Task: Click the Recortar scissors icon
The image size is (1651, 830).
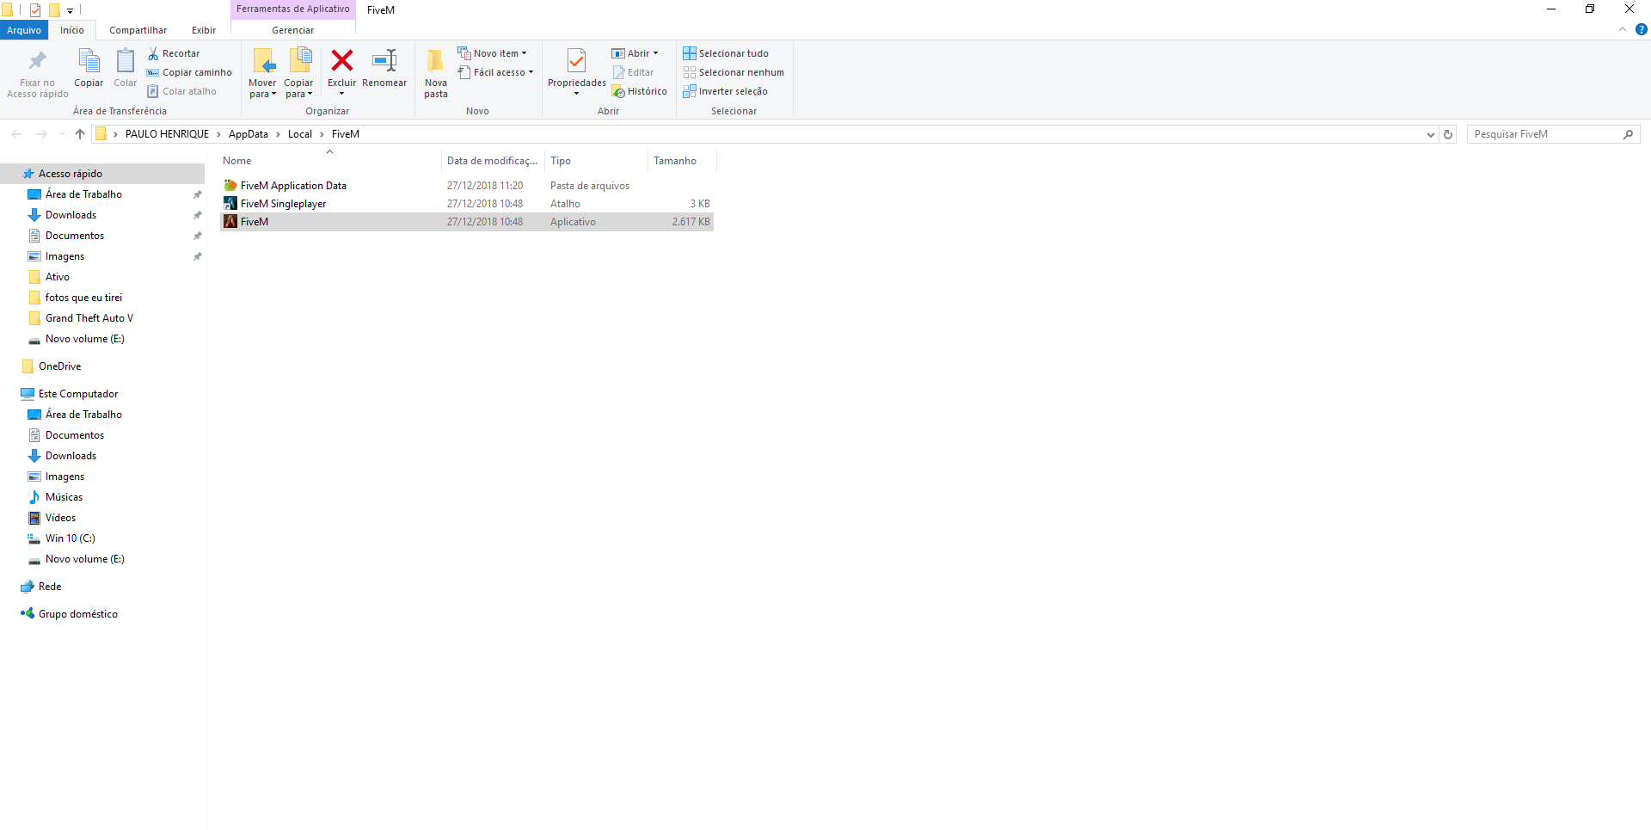Action: pos(153,53)
